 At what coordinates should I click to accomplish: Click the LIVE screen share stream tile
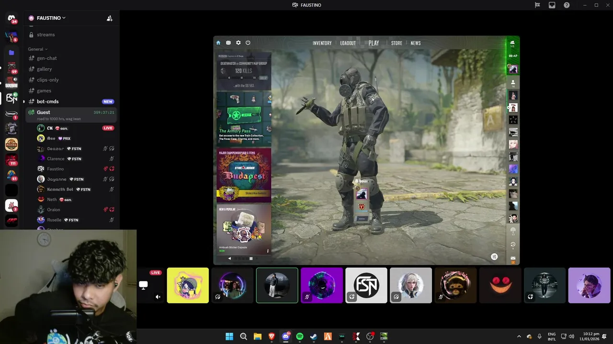coord(150,285)
